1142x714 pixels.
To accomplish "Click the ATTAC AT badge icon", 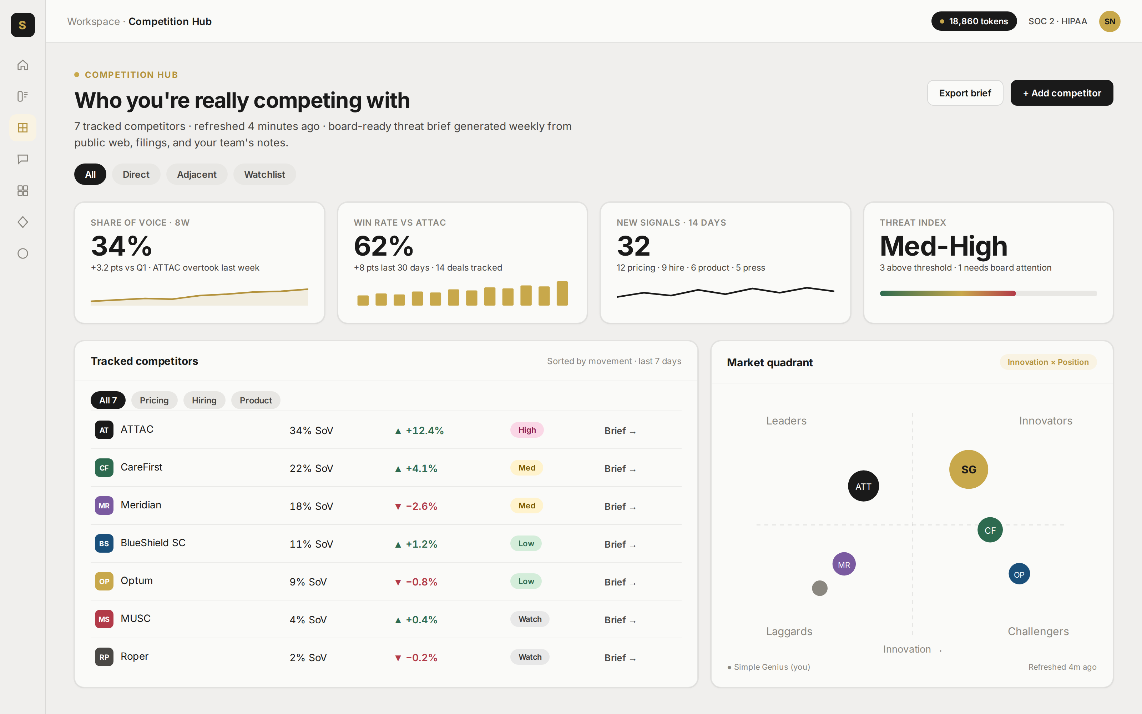I will (104, 430).
